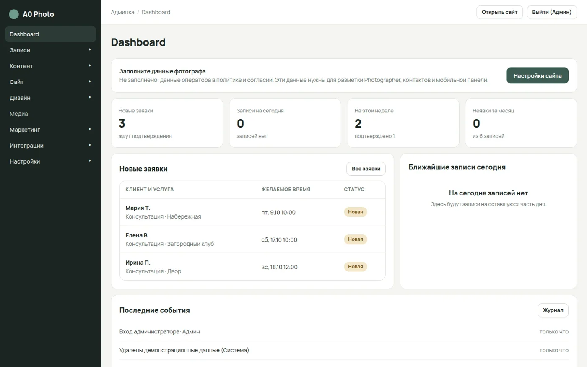Expand the Дизайн menu arrow

[90, 98]
